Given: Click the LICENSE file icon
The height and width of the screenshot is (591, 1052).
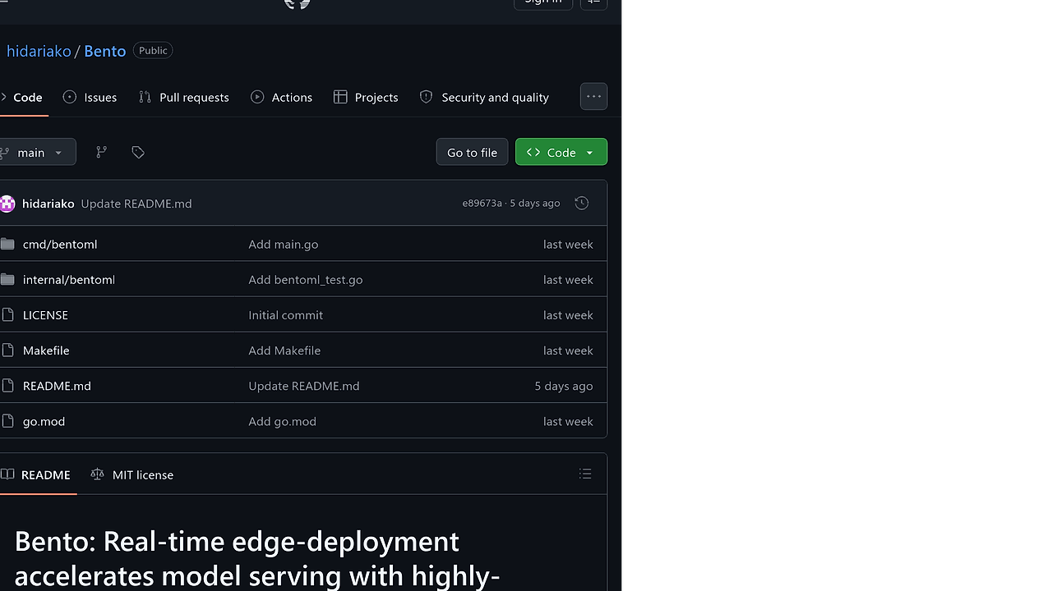Looking at the screenshot, I should click(x=7, y=314).
